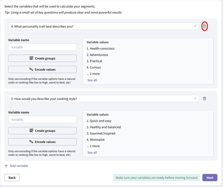Create groups for the personality trait variable

pyautogui.click(x=42, y=58)
